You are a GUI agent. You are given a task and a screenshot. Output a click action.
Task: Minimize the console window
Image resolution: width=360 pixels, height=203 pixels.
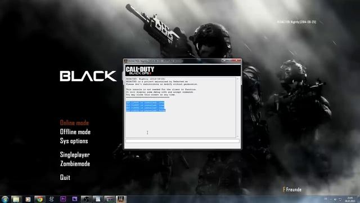click(x=224, y=60)
